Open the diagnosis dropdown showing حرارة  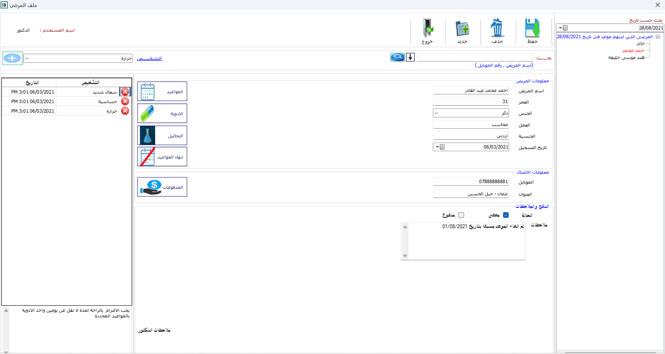pos(27,59)
